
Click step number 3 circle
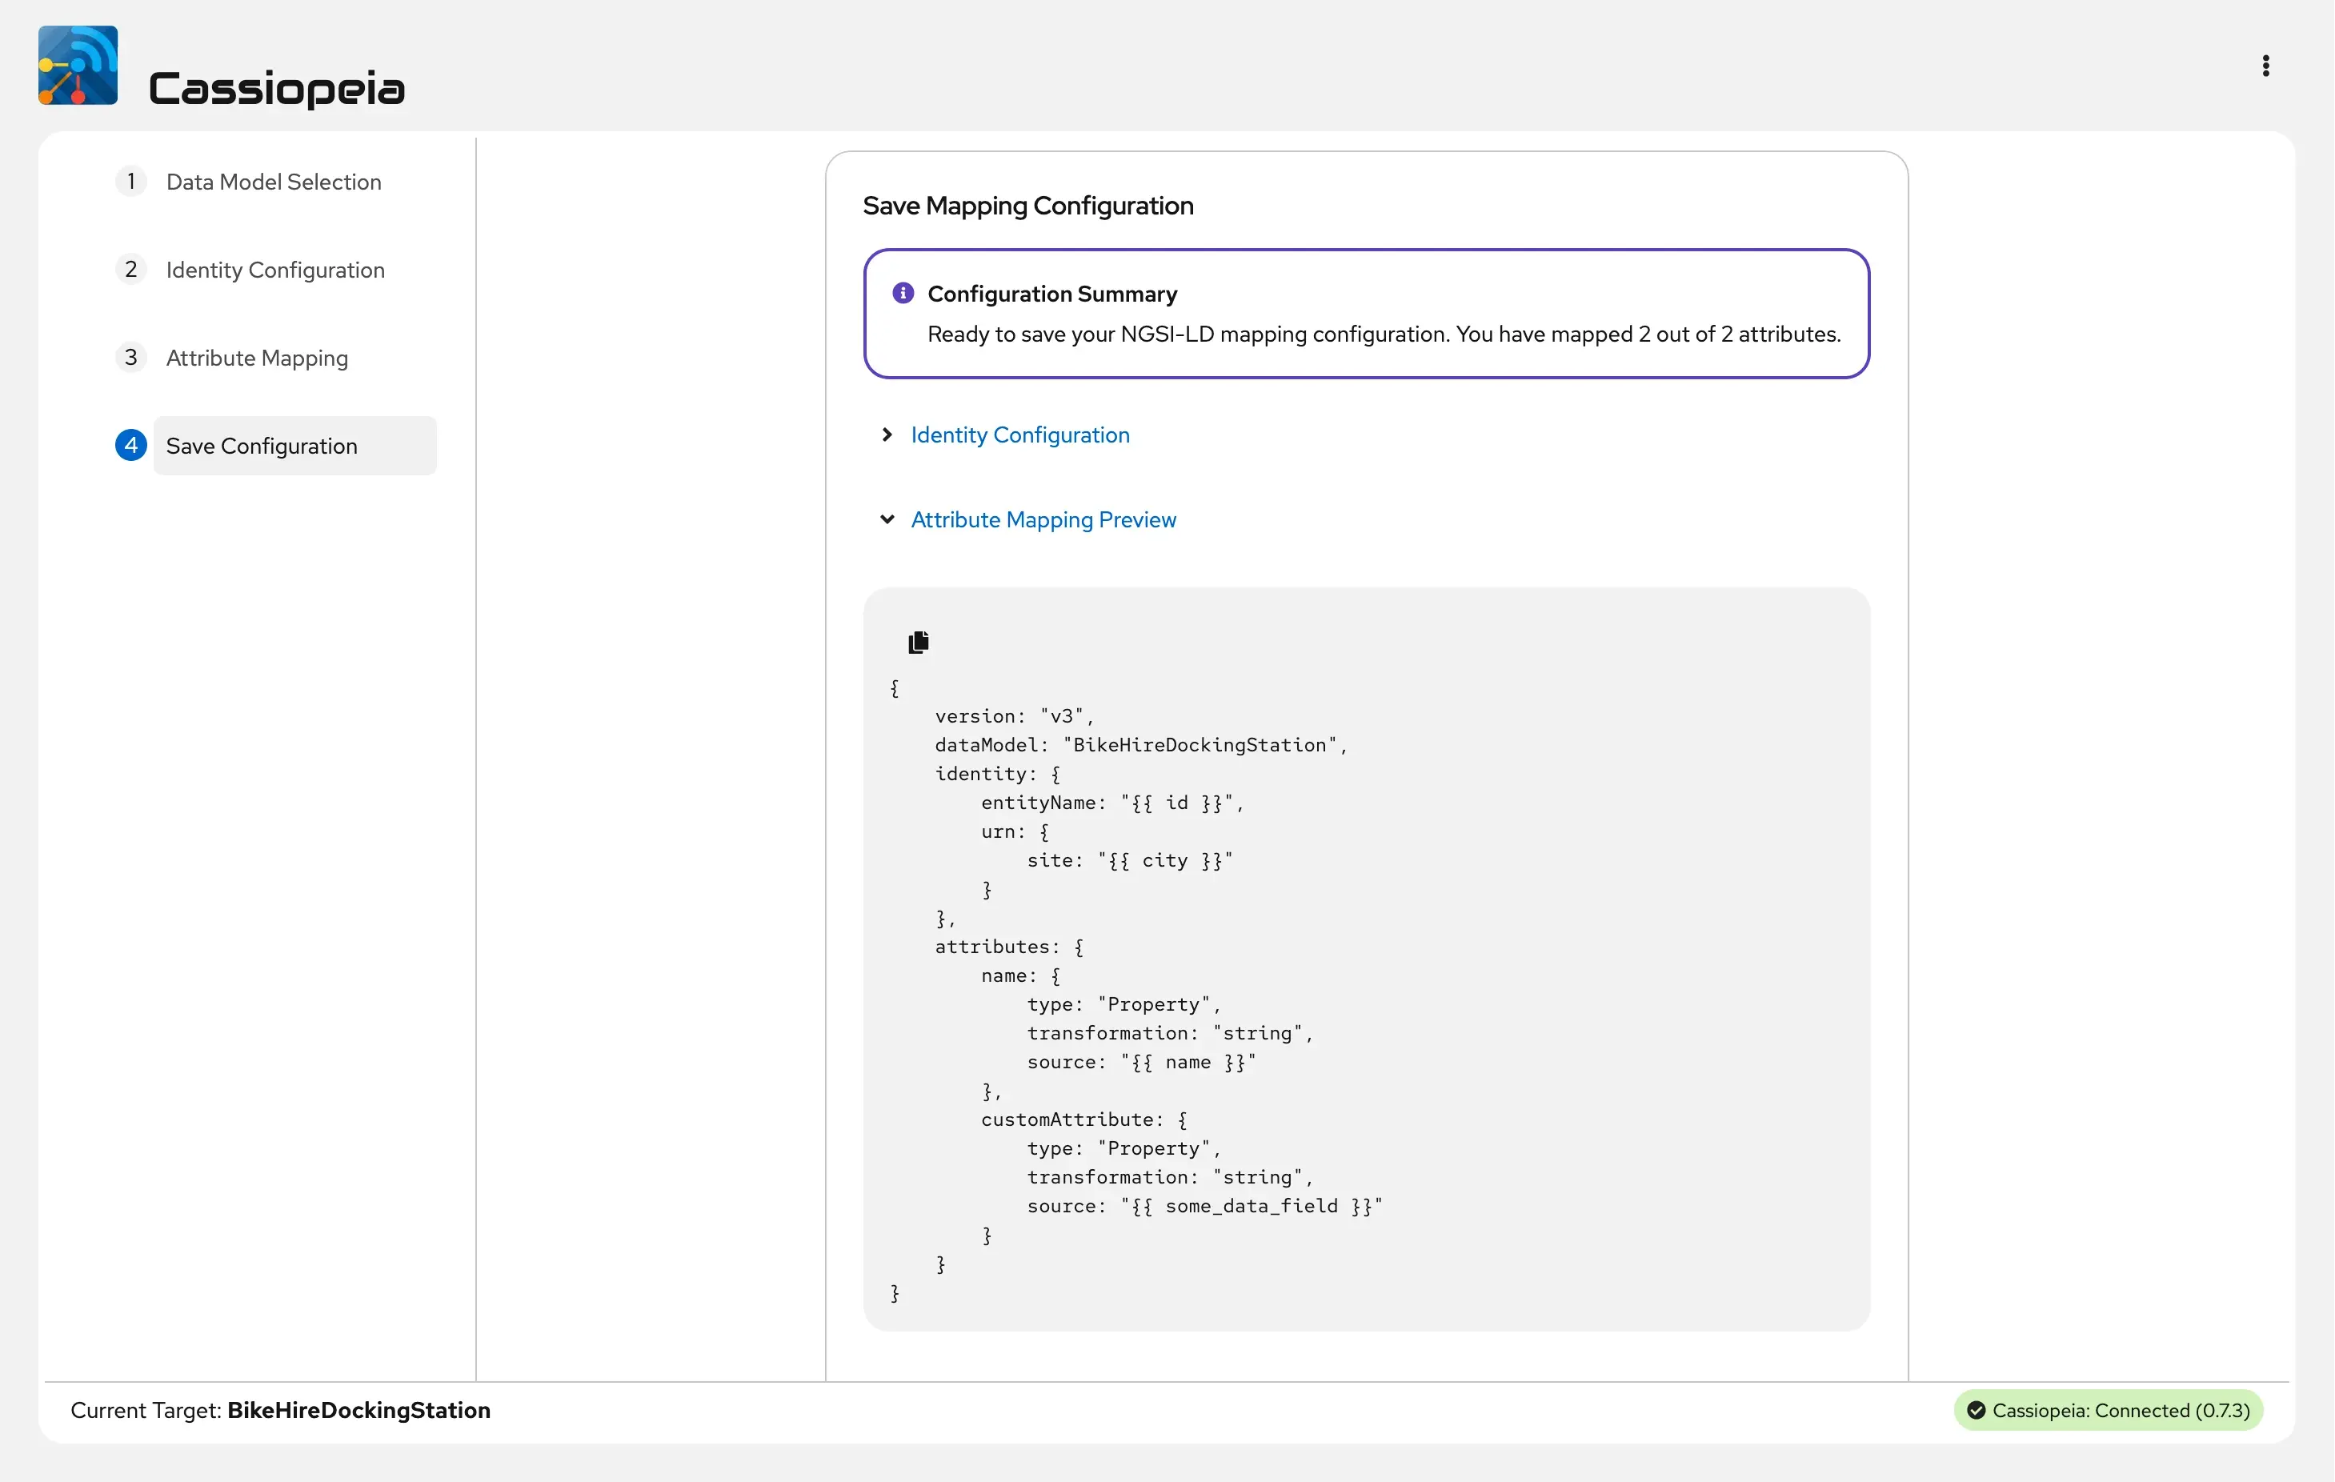pyautogui.click(x=131, y=358)
